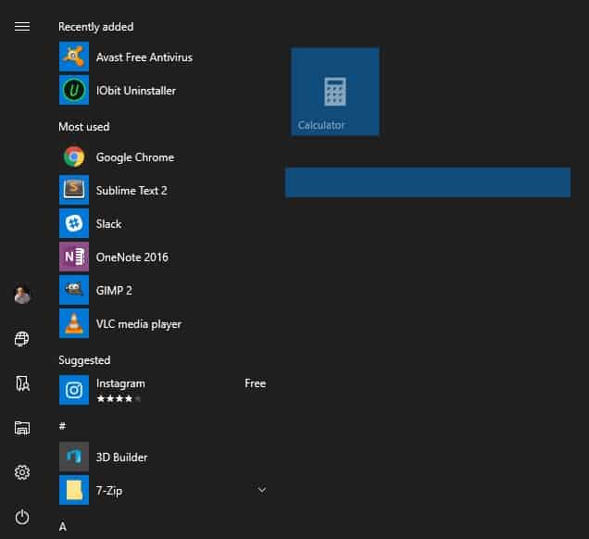
Task: Jump to the A letter group header
Action: 63,527
